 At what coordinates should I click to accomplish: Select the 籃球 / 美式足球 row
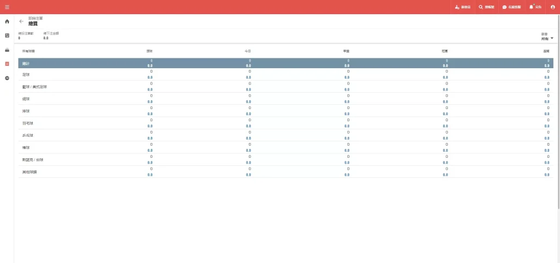[34, 87]
